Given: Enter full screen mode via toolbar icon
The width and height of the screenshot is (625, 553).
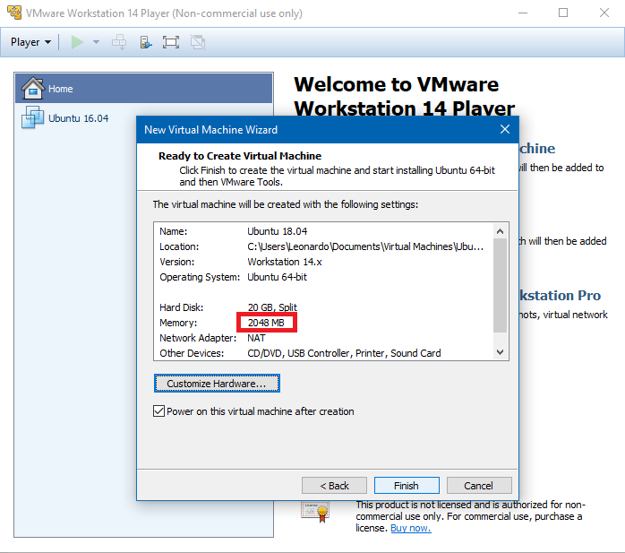Looking at the screenshot, I should point(171,42).
